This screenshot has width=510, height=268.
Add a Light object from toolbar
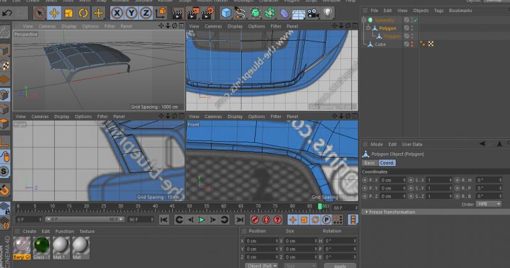[x=328, y=13]
